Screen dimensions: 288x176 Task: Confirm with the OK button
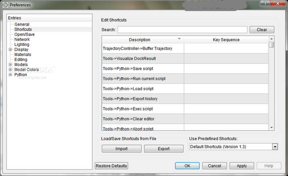pyautogui.click(x=187, y=166)
